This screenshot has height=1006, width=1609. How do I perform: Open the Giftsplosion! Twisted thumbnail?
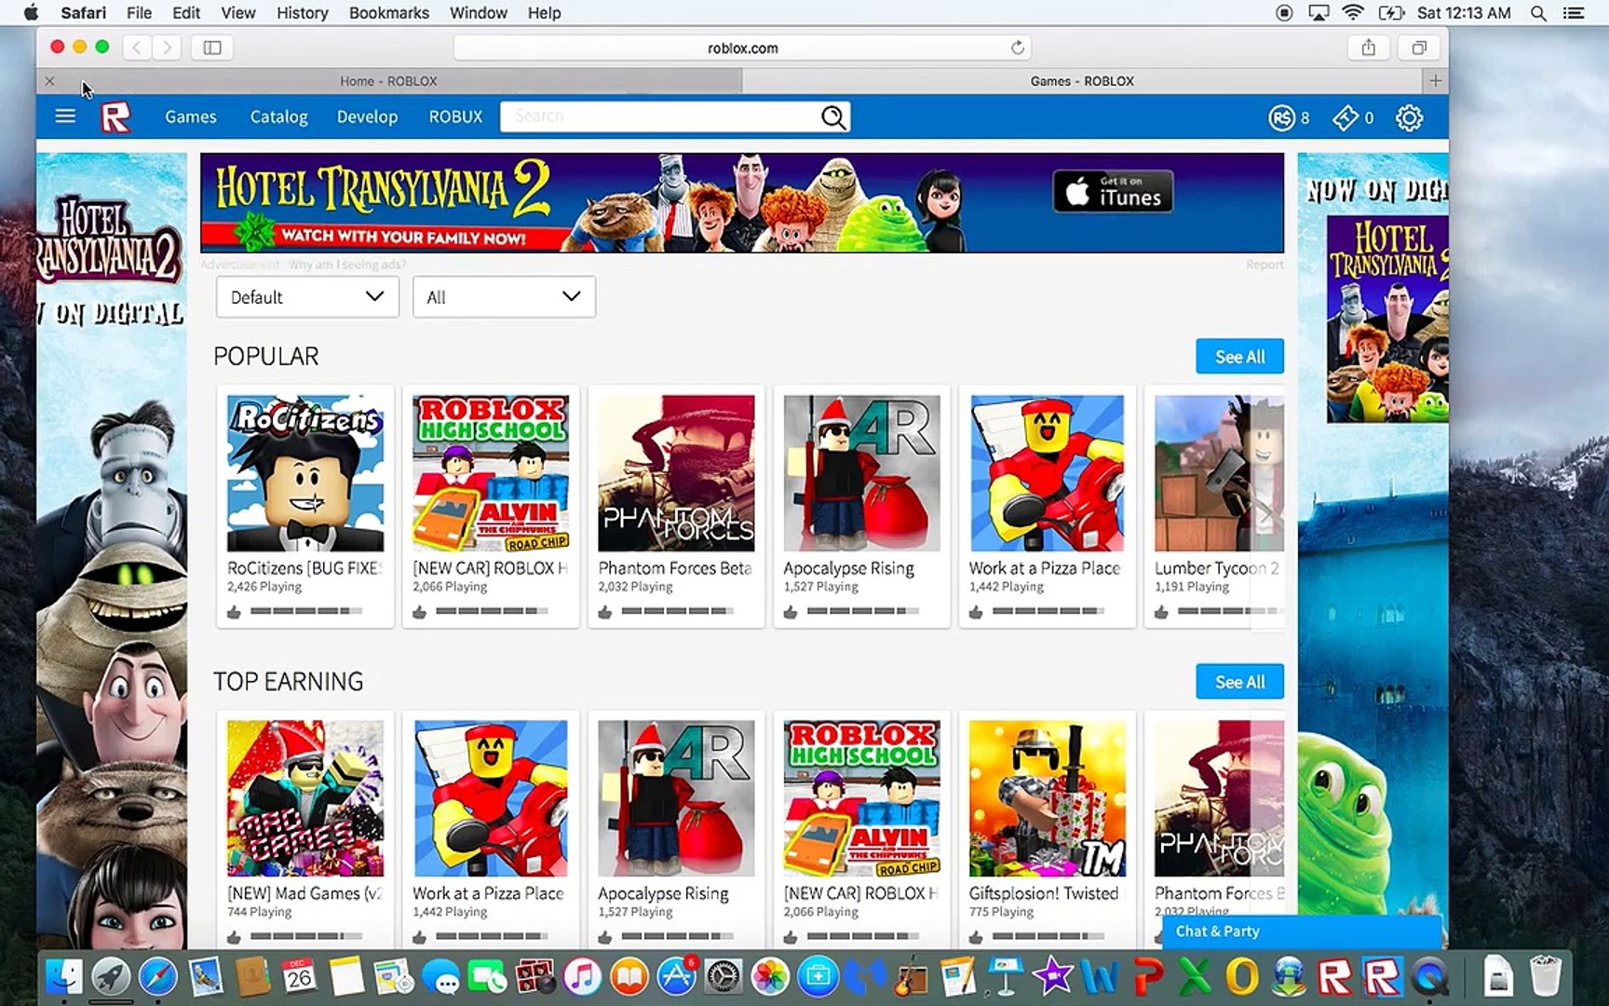(1048, 798)
